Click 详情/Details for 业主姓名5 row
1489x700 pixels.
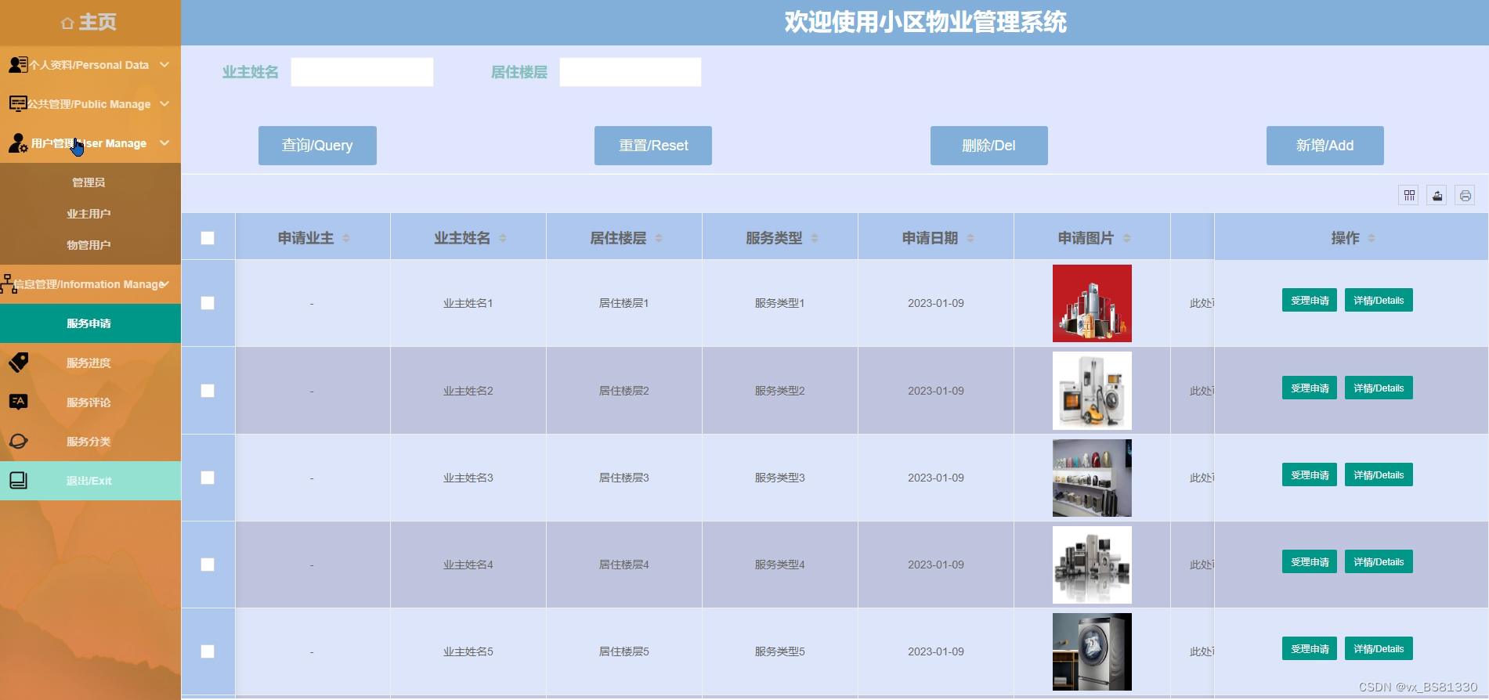pos(1379,648)
